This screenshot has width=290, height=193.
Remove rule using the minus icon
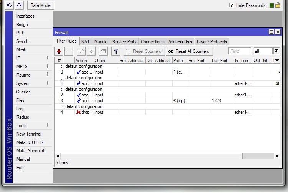click(69, 51)
